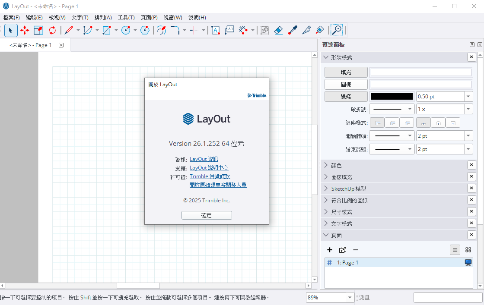Click the dashed-box cubes toolbar icon

pos(264,30)
